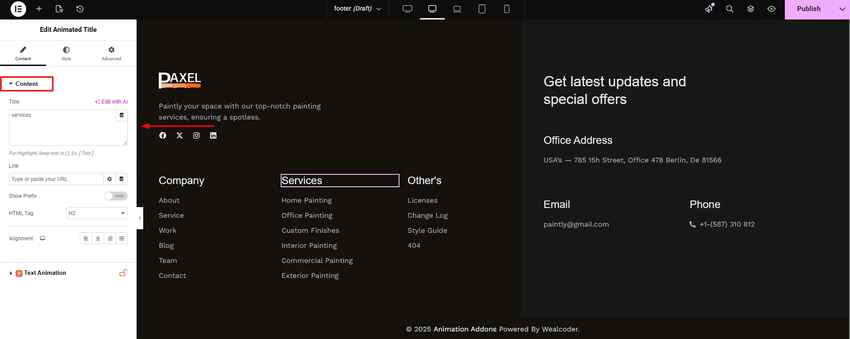Click Edit with AI link
The height and width of the screenshot is (339, 850).
111,102
